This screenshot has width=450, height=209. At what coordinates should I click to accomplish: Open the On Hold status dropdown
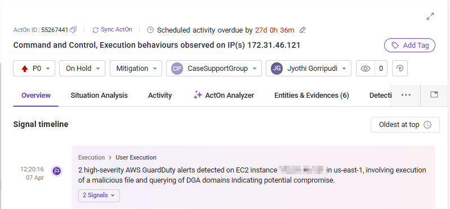(x=82, y=69)
